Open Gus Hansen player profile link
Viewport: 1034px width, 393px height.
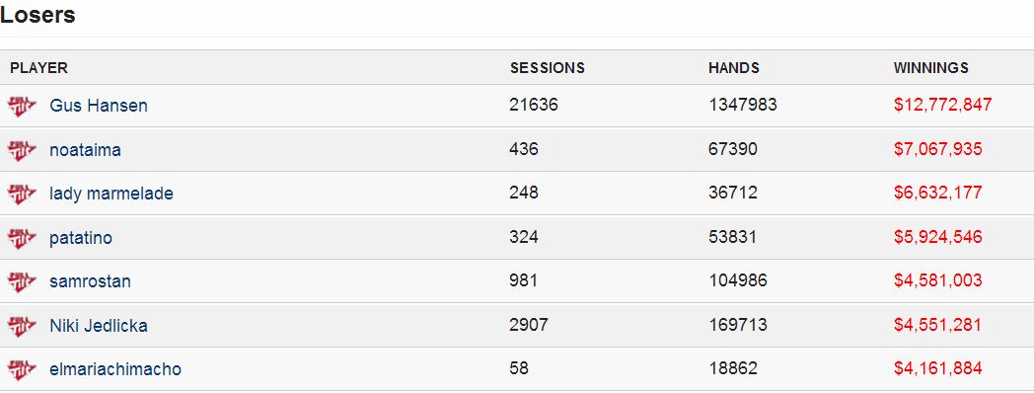99,106
